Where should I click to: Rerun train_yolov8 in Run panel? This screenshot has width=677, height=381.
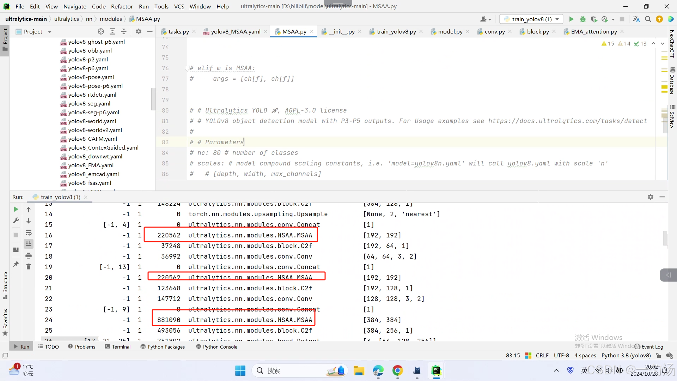(x=16, y=209)
